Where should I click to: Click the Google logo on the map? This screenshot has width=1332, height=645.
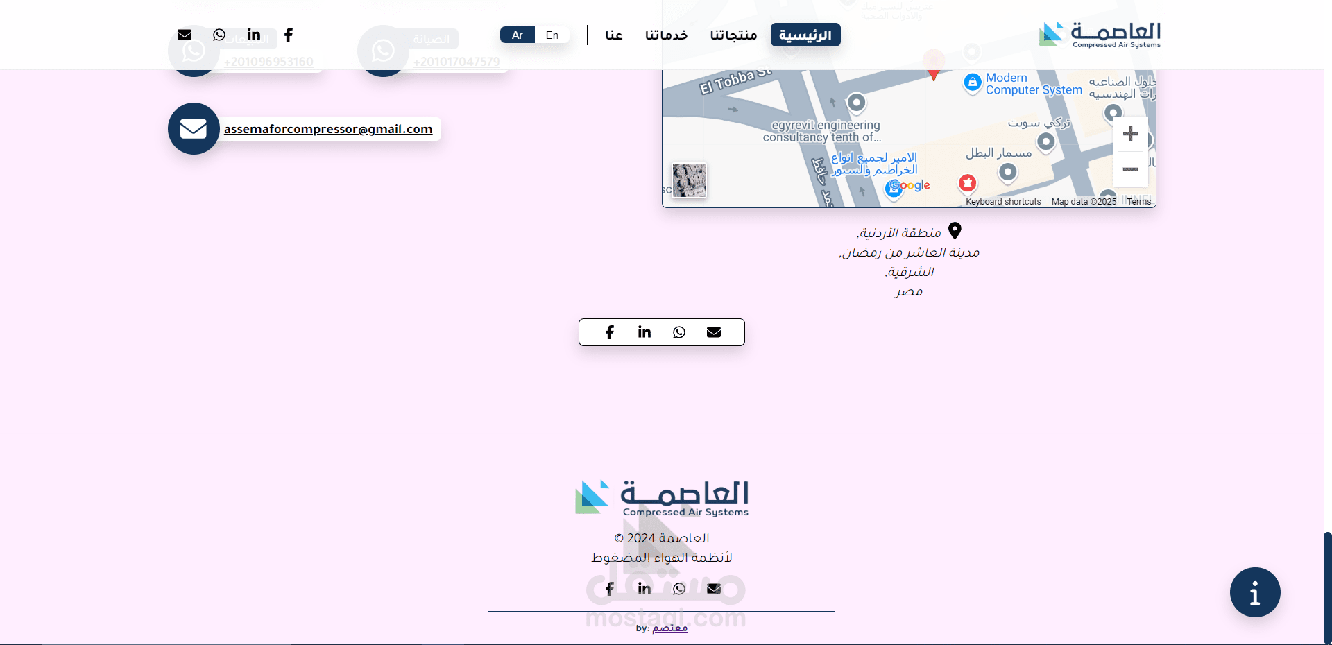click(x=910, y=186)
